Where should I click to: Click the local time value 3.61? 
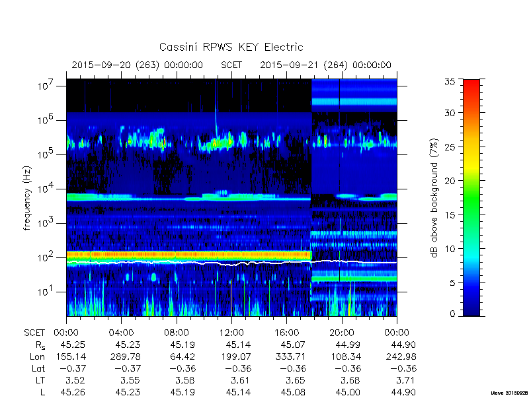240,380
